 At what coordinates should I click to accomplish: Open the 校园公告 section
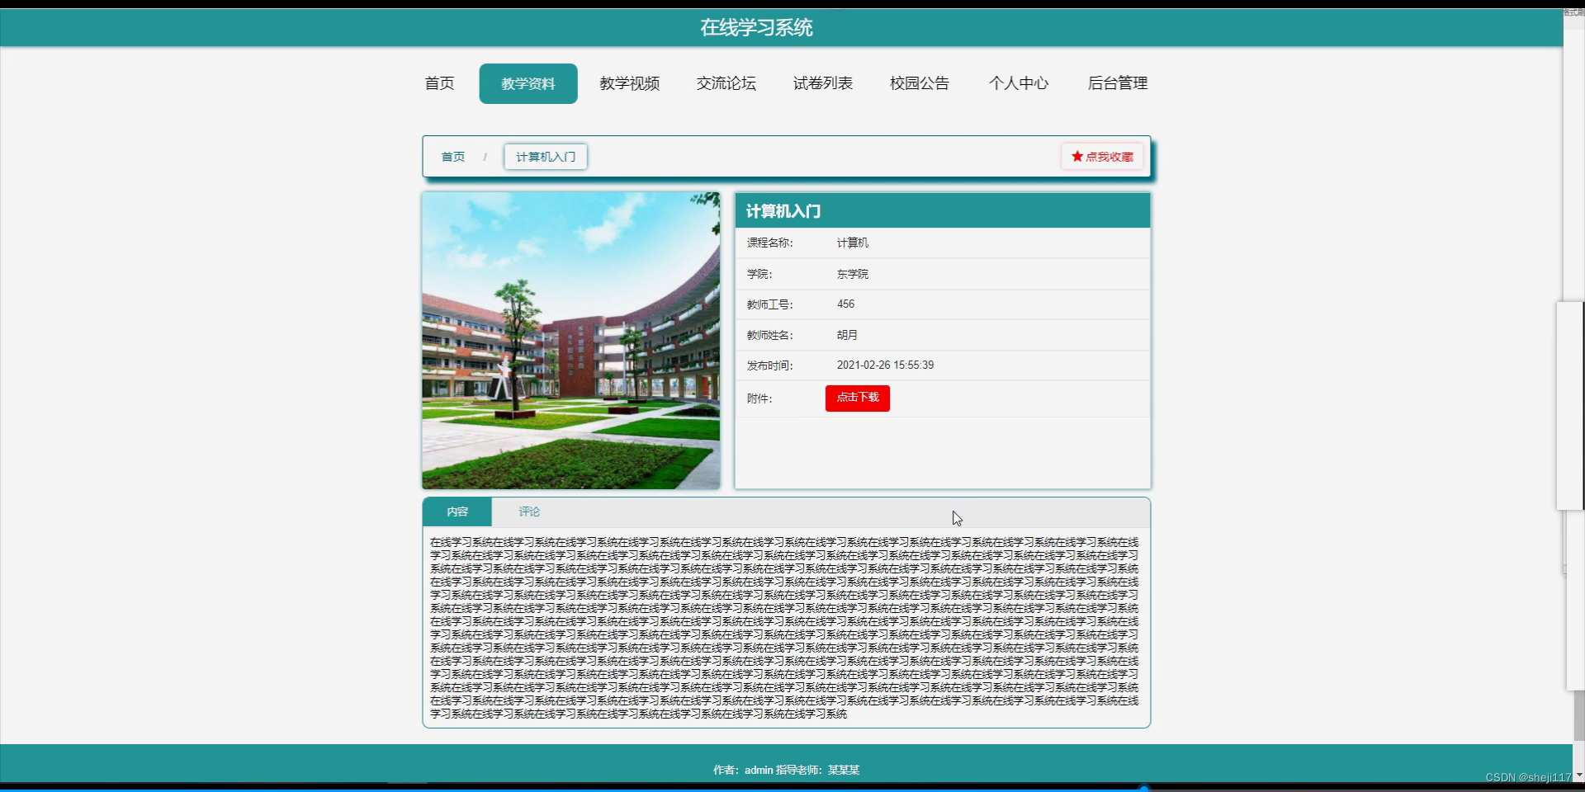[920, 82]
